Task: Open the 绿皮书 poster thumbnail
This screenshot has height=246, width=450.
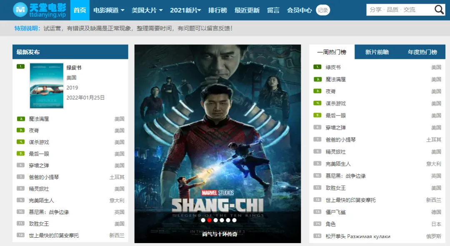Action: pos(47,85)
